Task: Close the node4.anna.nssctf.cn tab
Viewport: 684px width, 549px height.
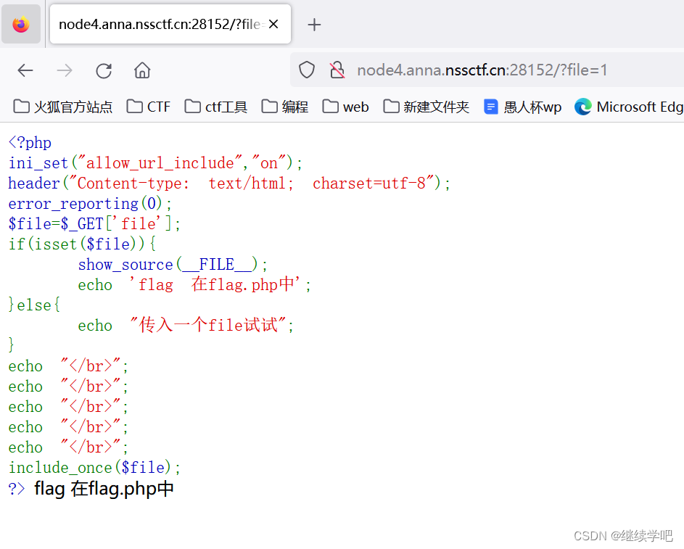Action: pyautogui.click(x=273, y=24)
